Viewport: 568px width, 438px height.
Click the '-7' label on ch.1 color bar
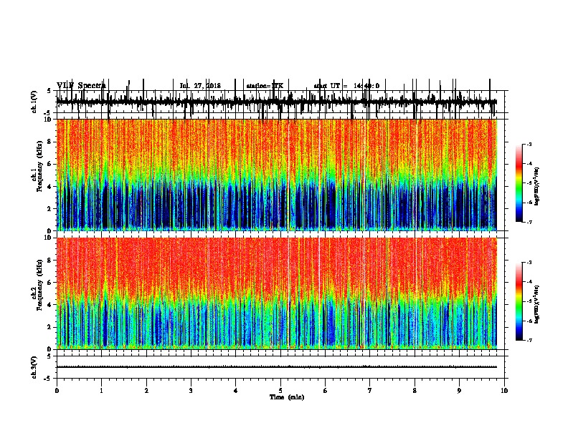(529, 222)
